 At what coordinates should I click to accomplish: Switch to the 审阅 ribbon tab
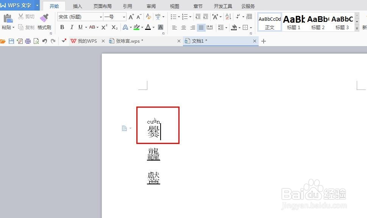click(x=151, y=6)
